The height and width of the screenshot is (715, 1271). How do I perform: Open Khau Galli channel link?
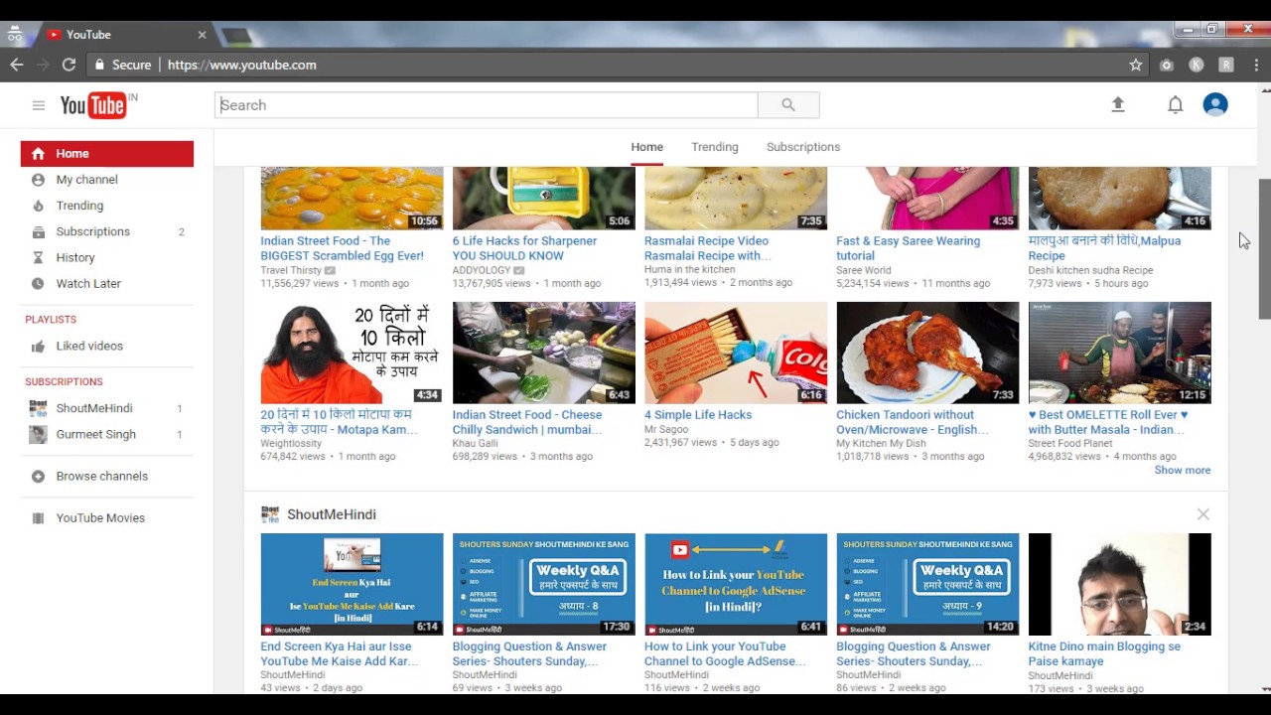[x=476, y=444]
